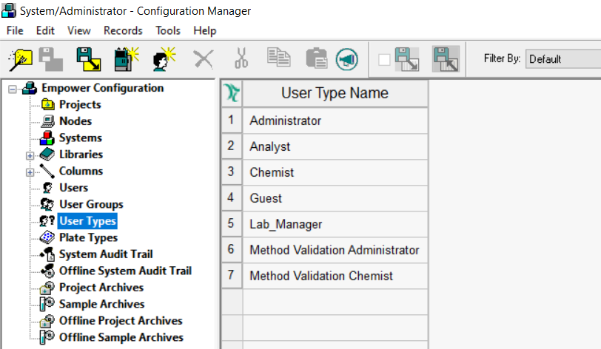
Task: Select the Lab_Manager user type row
Action: [335, 224]
